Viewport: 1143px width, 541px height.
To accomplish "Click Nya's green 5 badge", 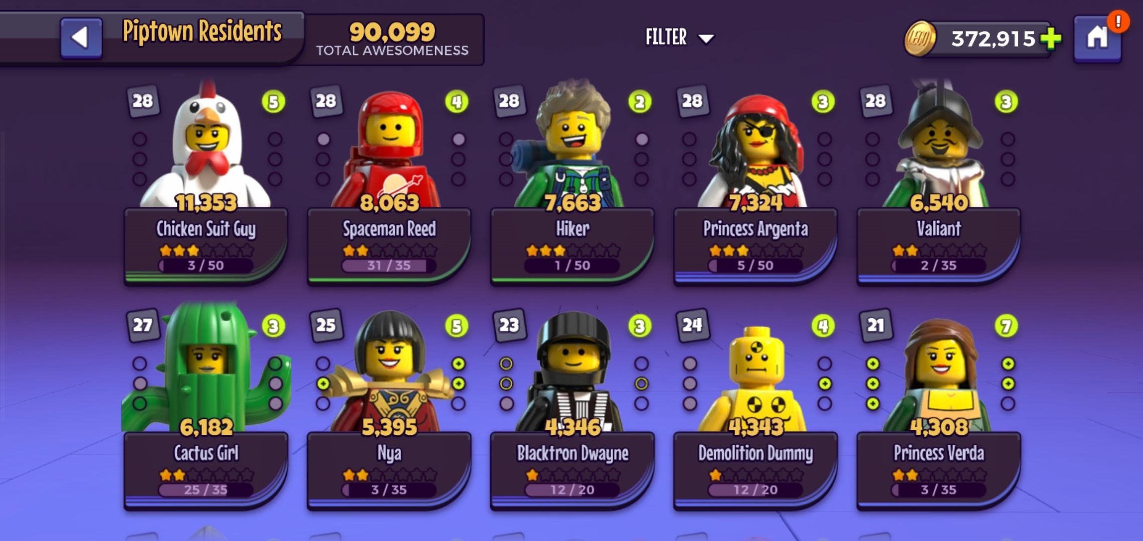I will coord(456,326).
